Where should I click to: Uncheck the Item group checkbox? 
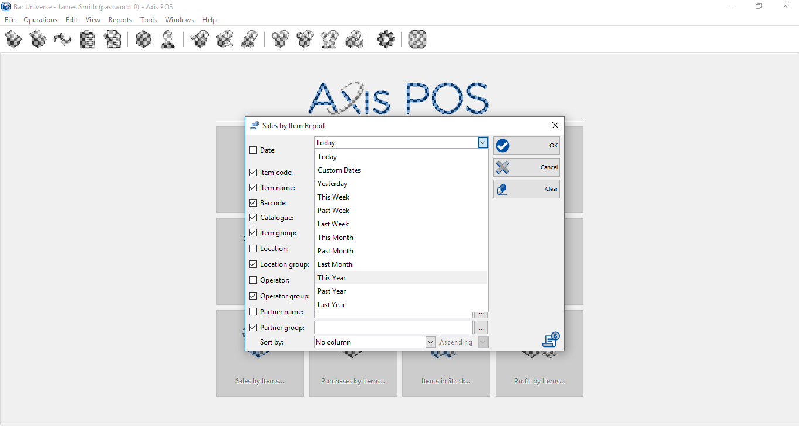point(253,233)
